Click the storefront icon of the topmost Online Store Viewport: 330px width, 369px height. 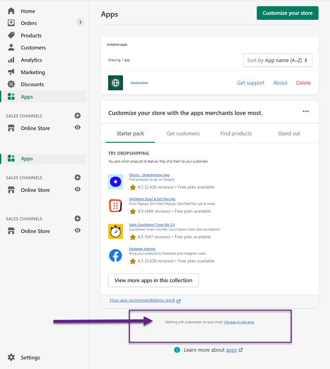point(11,128)
